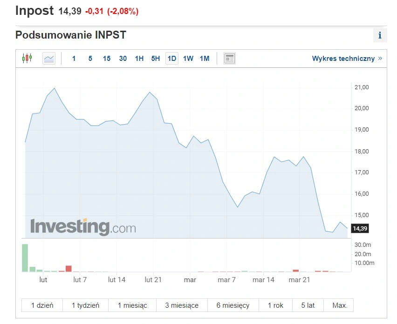Click the Podsumowanie INPST heading
This screenshot has width=397, height=324.
[71, 35]
